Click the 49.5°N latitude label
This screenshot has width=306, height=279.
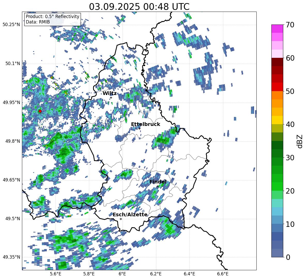coord(13,219)
